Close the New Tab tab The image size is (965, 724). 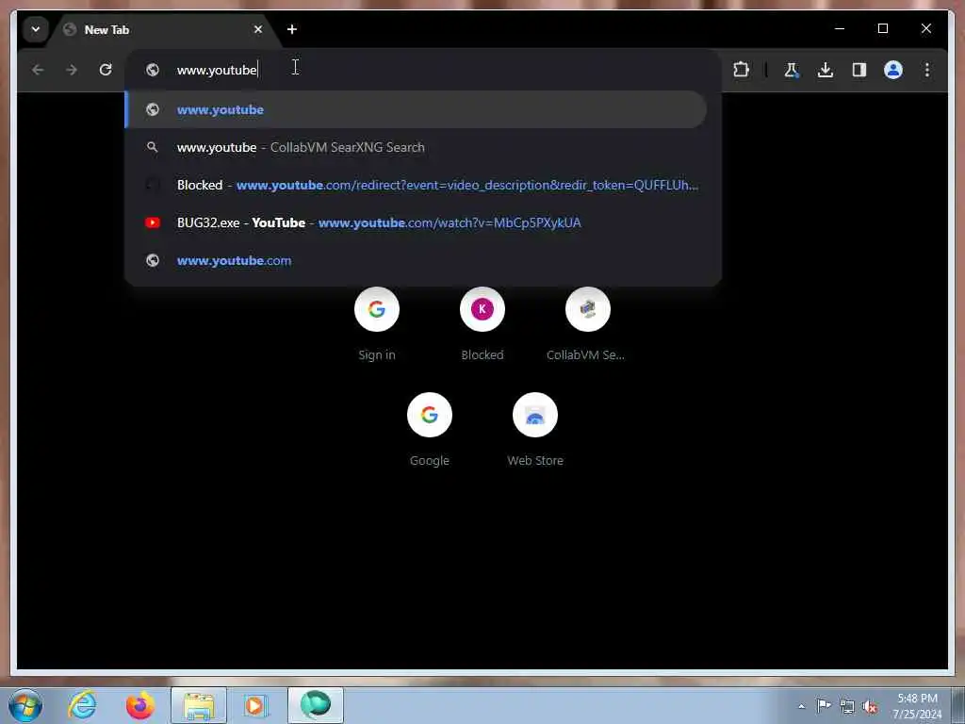pyautogui.click(x=258, y=29)
